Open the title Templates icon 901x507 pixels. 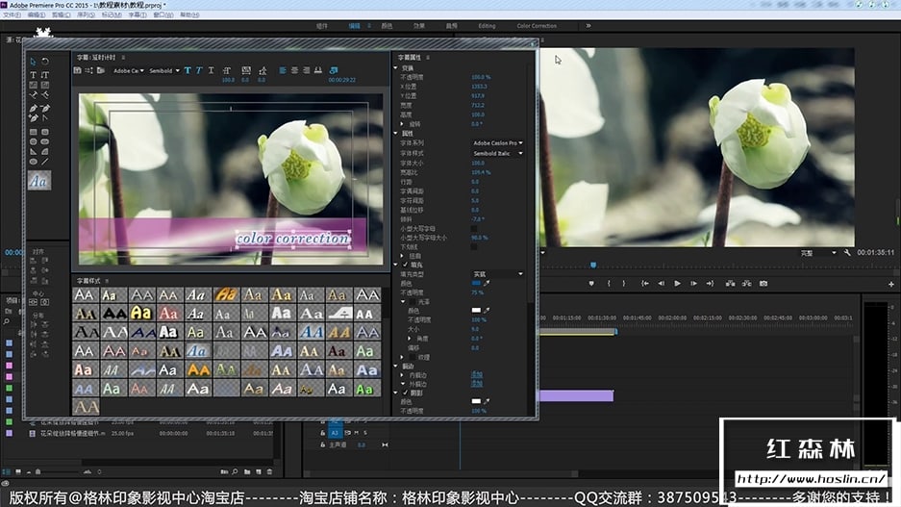coord(101,70)
